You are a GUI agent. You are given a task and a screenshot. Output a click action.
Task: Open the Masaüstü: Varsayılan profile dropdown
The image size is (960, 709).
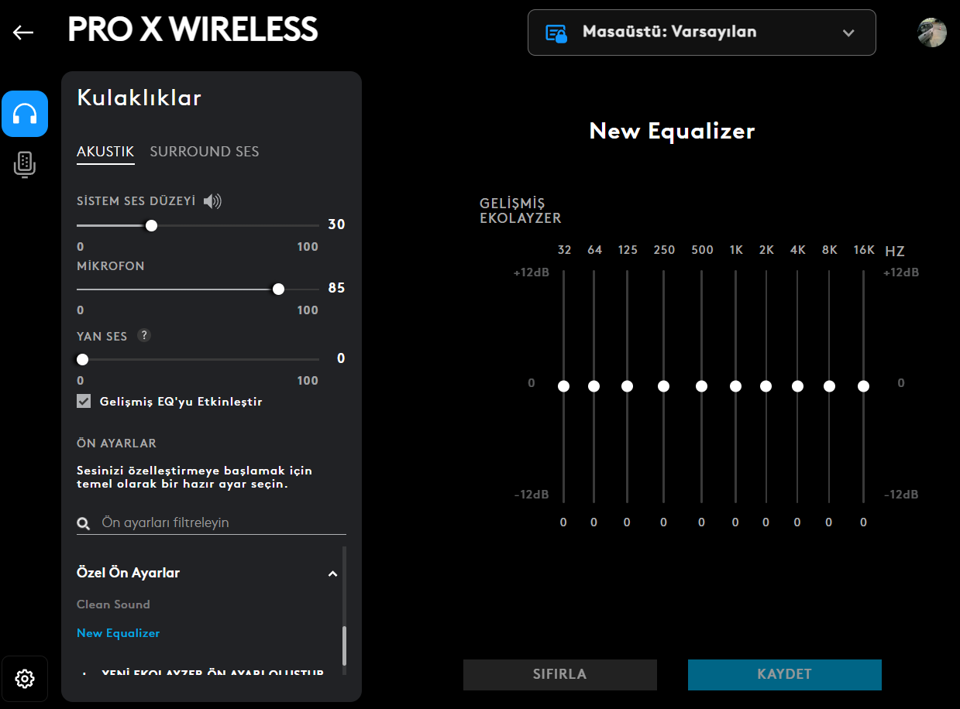[702, 33]
